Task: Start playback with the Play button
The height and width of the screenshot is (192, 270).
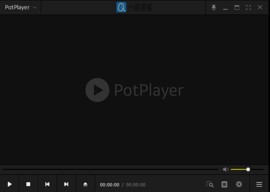Action: tap(9, 184)
